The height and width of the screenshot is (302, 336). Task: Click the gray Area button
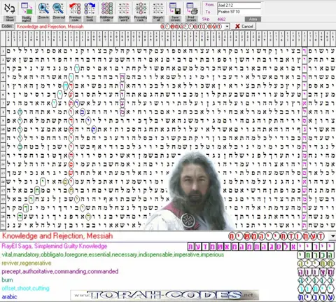click(x=253, y=19)
